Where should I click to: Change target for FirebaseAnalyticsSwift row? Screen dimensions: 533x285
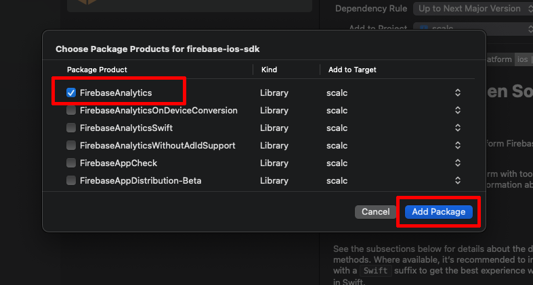pyautogui.click(x=458, y=128)
